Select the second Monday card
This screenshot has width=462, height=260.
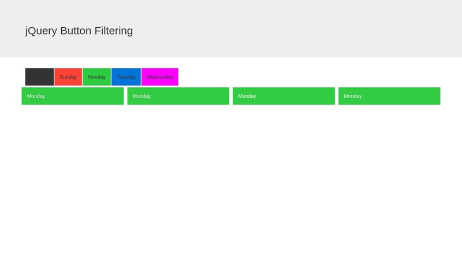[x=178, y=96]
